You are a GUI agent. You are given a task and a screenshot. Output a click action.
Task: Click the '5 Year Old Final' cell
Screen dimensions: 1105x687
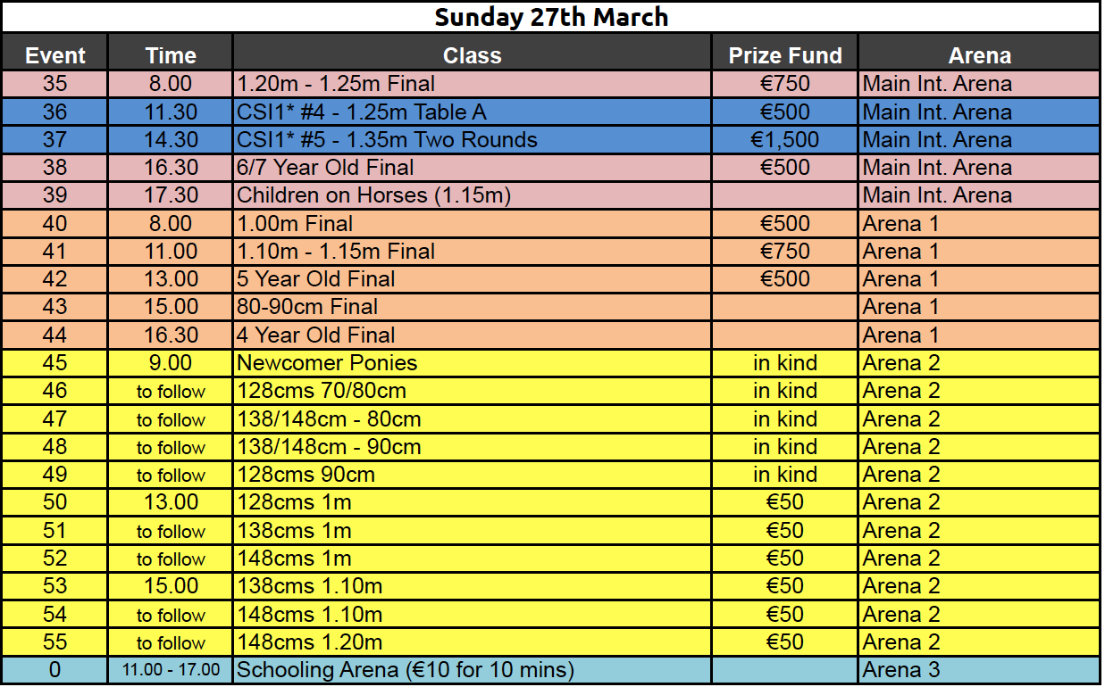[x=473, y=278]
